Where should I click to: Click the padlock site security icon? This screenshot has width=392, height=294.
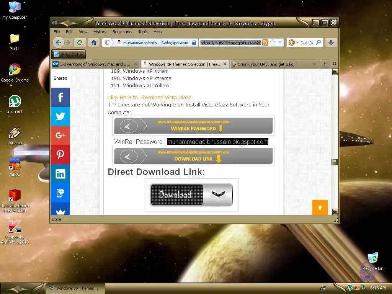tap(194, 42)
